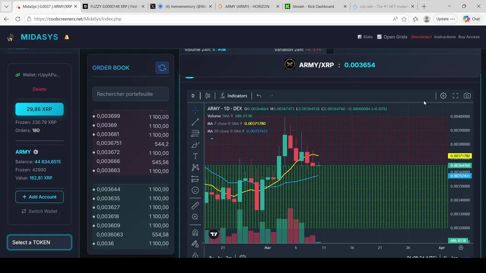Screen dimensions: 486x273
Task: Open chart settings gear
Action: (443, 96)
